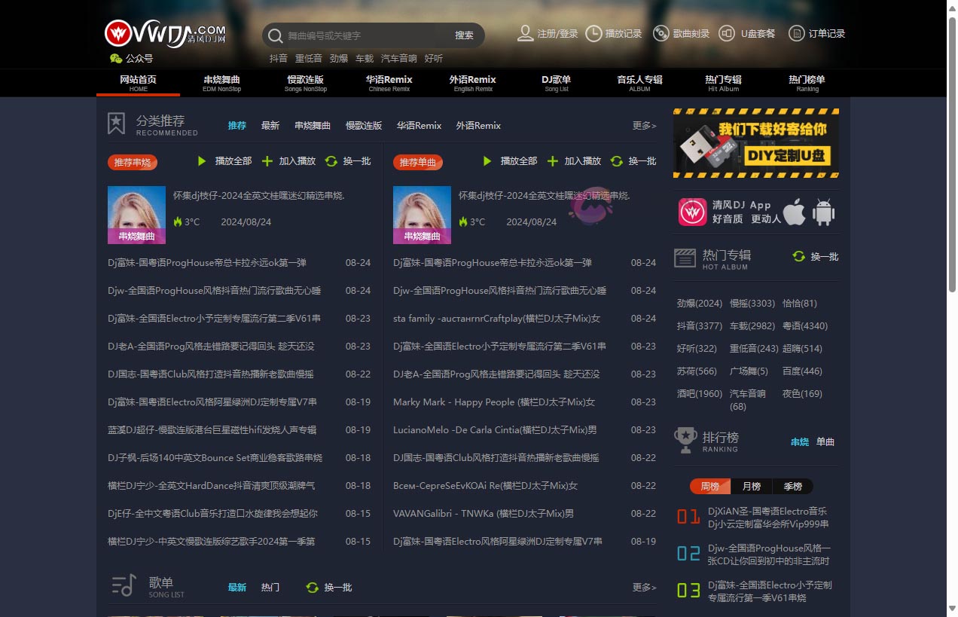Click the Apple icon for 清风DJ App
958x617 pixels.
tap(793, 212)
